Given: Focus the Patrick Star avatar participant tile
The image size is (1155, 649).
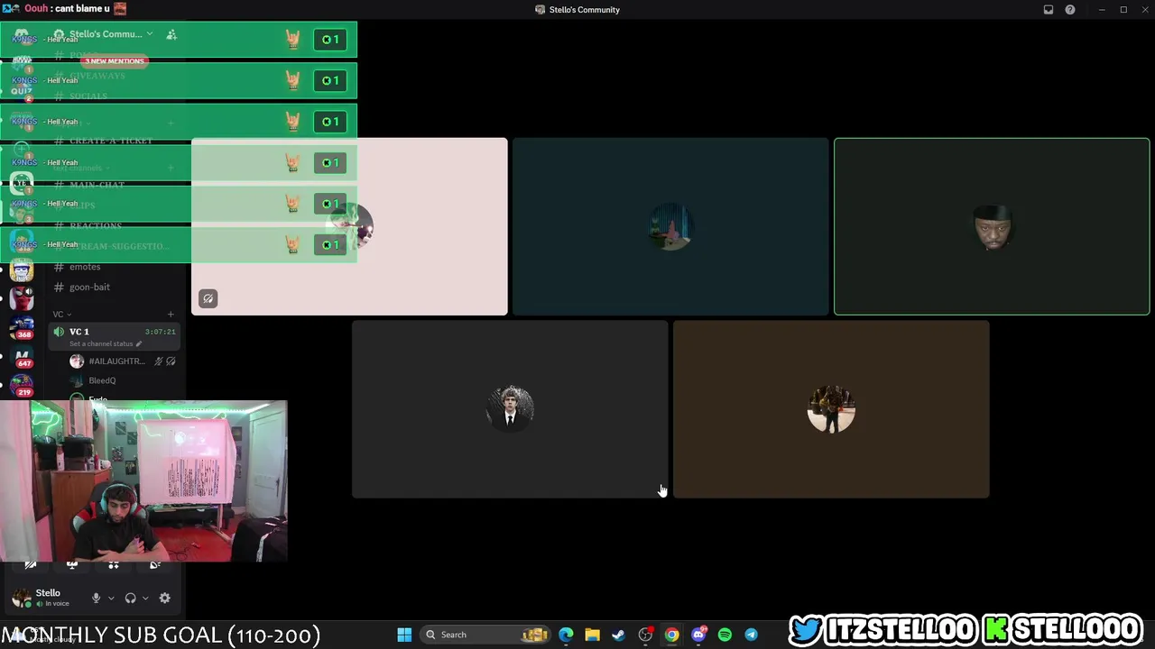Looking at the screenshot, I should point(670,226).
